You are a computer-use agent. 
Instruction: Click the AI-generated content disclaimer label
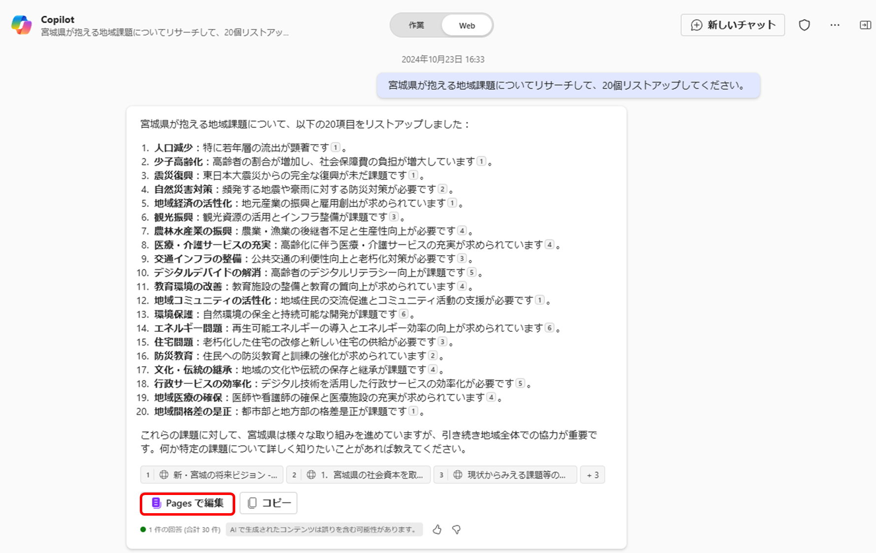[324, 529]
